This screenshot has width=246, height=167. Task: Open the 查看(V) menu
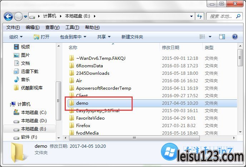click(52, 27)
